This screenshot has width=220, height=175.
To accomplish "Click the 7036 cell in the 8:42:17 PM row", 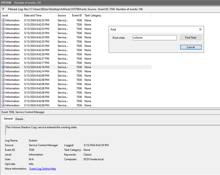I will coord(79,63).
